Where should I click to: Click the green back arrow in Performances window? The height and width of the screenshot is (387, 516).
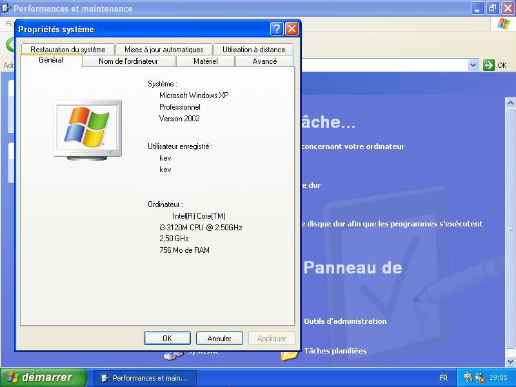click(11, 45)
